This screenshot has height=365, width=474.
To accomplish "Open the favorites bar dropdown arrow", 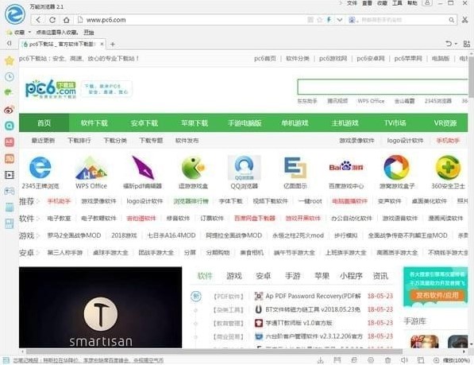I will coord(29,32).
